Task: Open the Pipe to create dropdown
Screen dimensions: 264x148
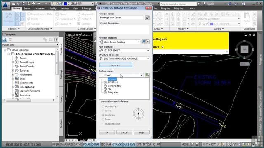Action: click(148, 51)
